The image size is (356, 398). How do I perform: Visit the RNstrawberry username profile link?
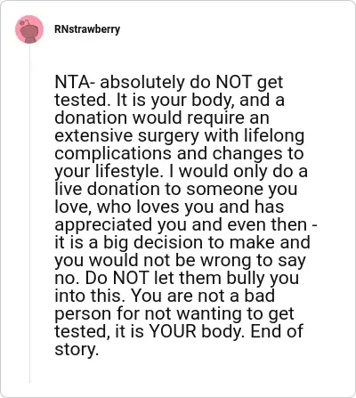[x=87, y=29]
